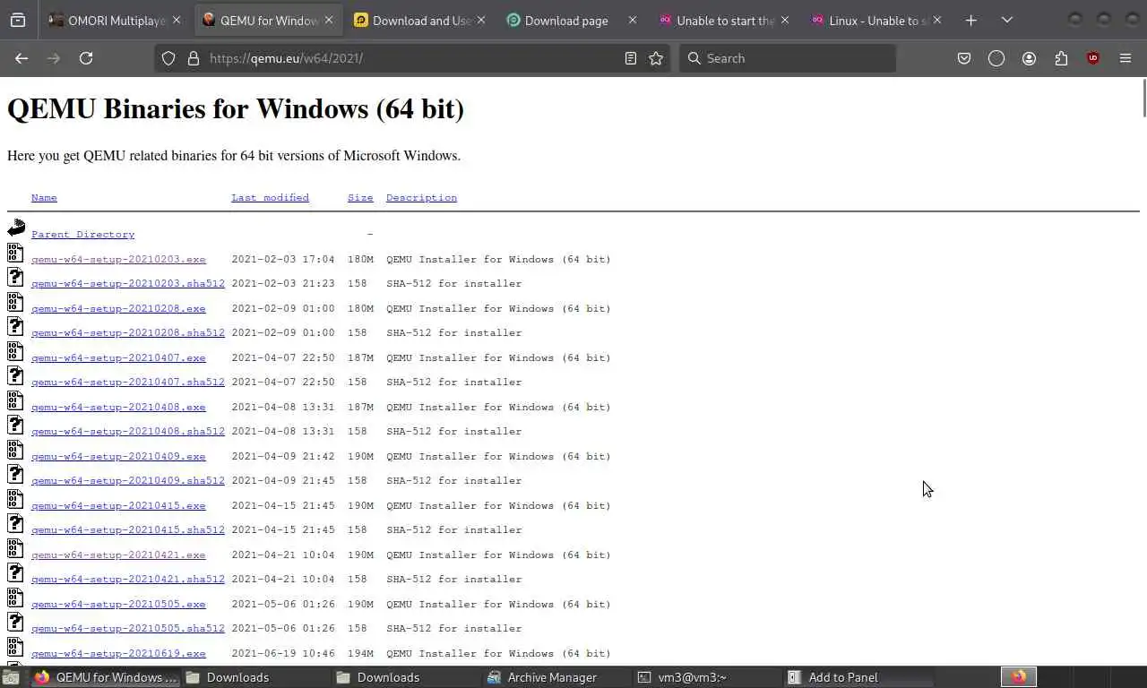Sort listing by Size column
This screenshot has height=688, width=1147.
[x=360, y=197]
